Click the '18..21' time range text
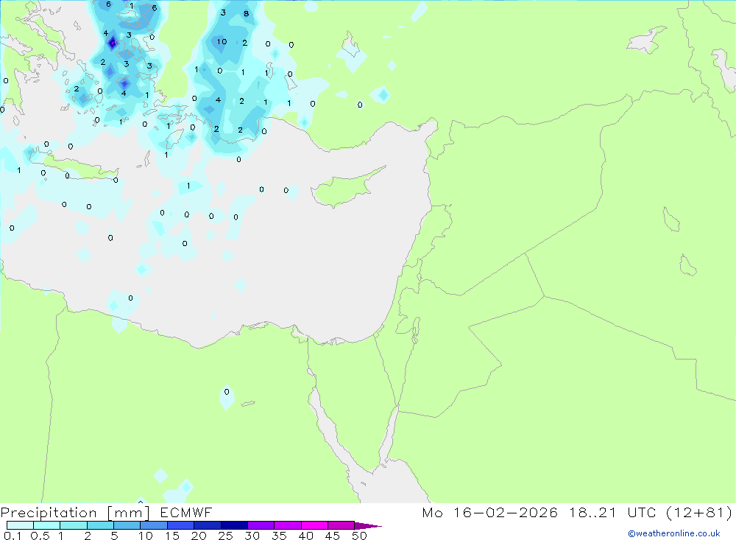 coord(592,512)
